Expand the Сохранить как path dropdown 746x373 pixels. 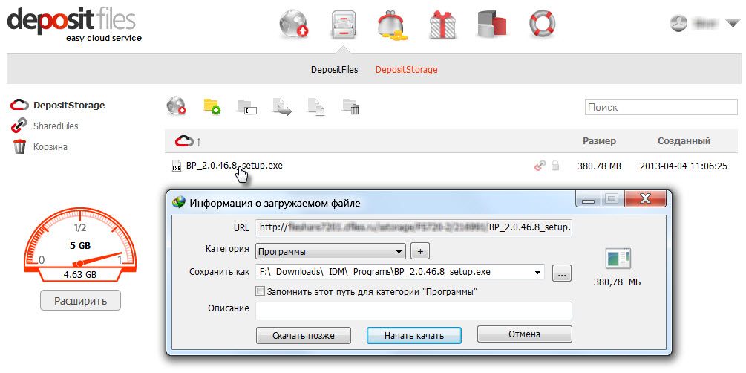tap(538, 273)
